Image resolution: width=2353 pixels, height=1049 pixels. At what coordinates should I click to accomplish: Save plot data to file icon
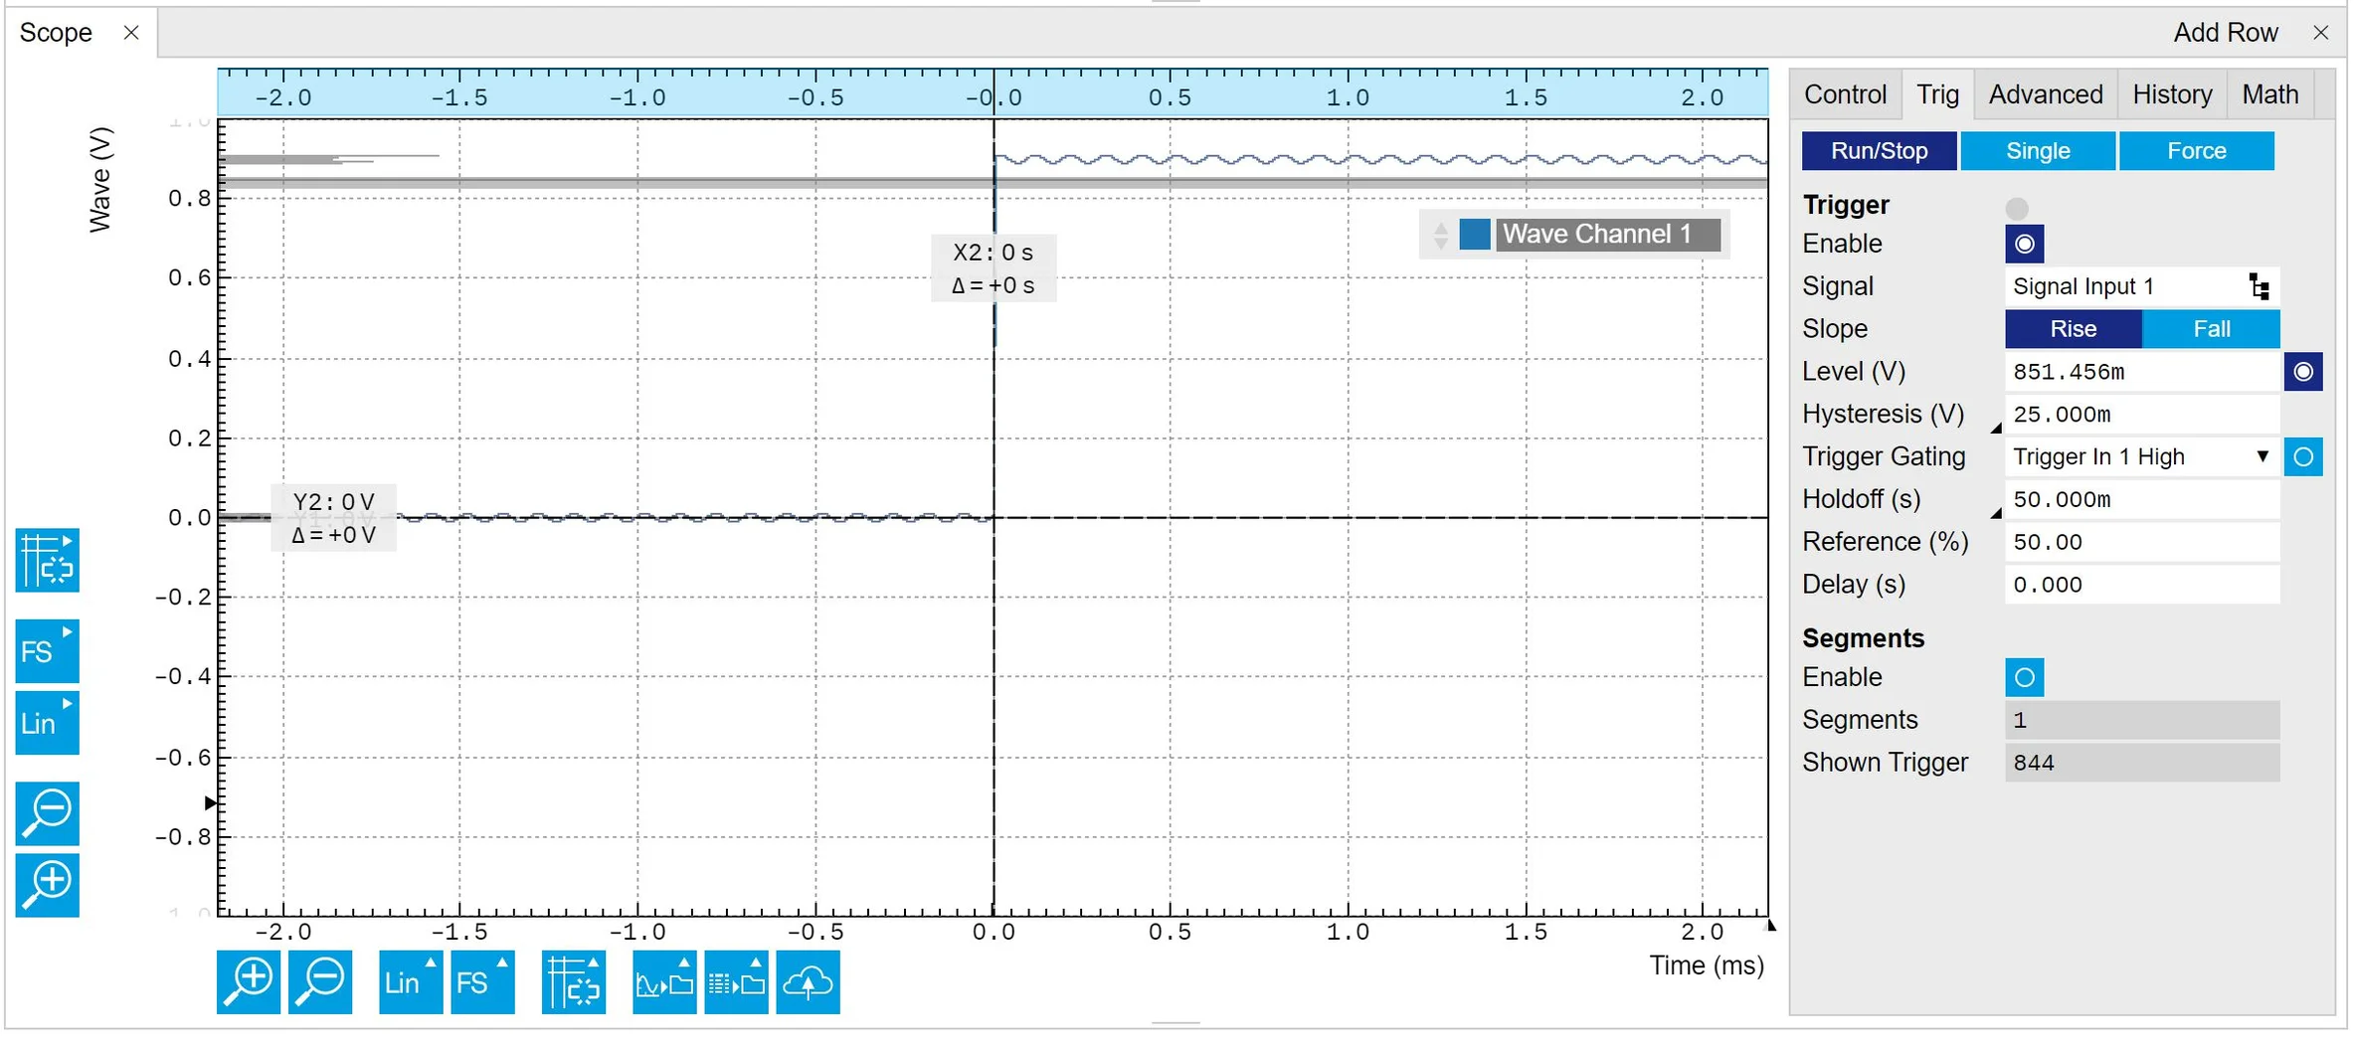point(736,981)
